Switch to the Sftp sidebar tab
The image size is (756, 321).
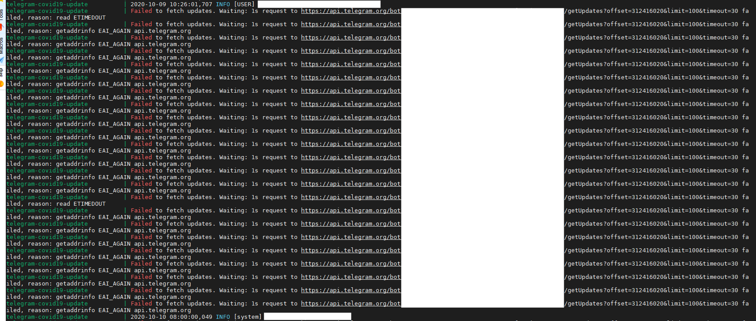point(2,77)
